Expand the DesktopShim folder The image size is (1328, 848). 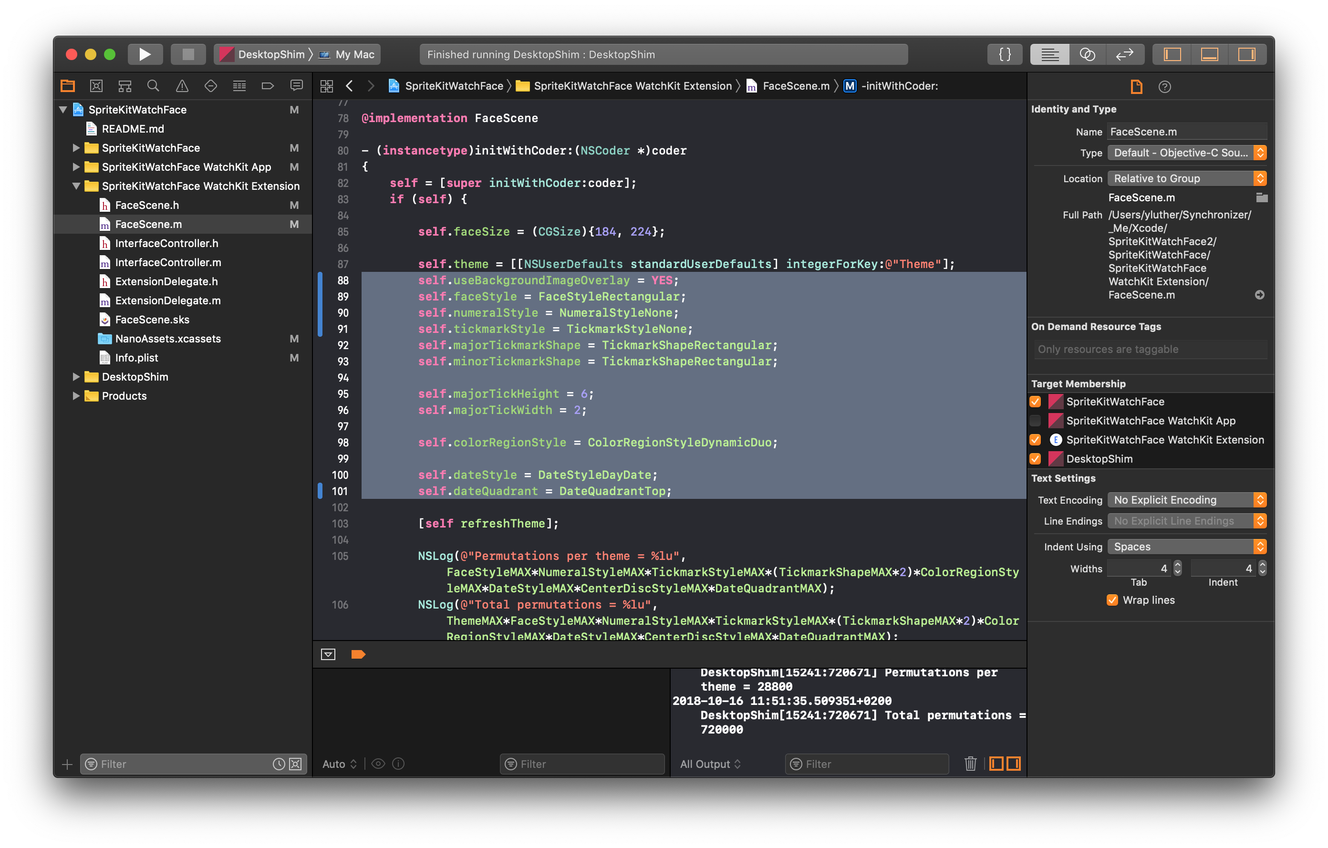tap(76, 377)
